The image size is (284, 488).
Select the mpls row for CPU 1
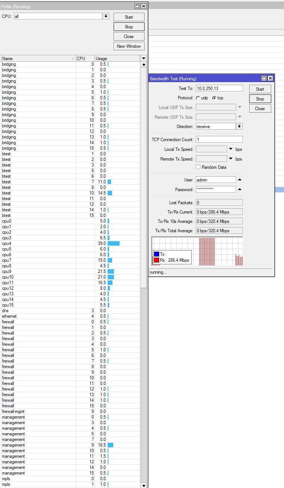pyautogui.click(x=71, y=484)
